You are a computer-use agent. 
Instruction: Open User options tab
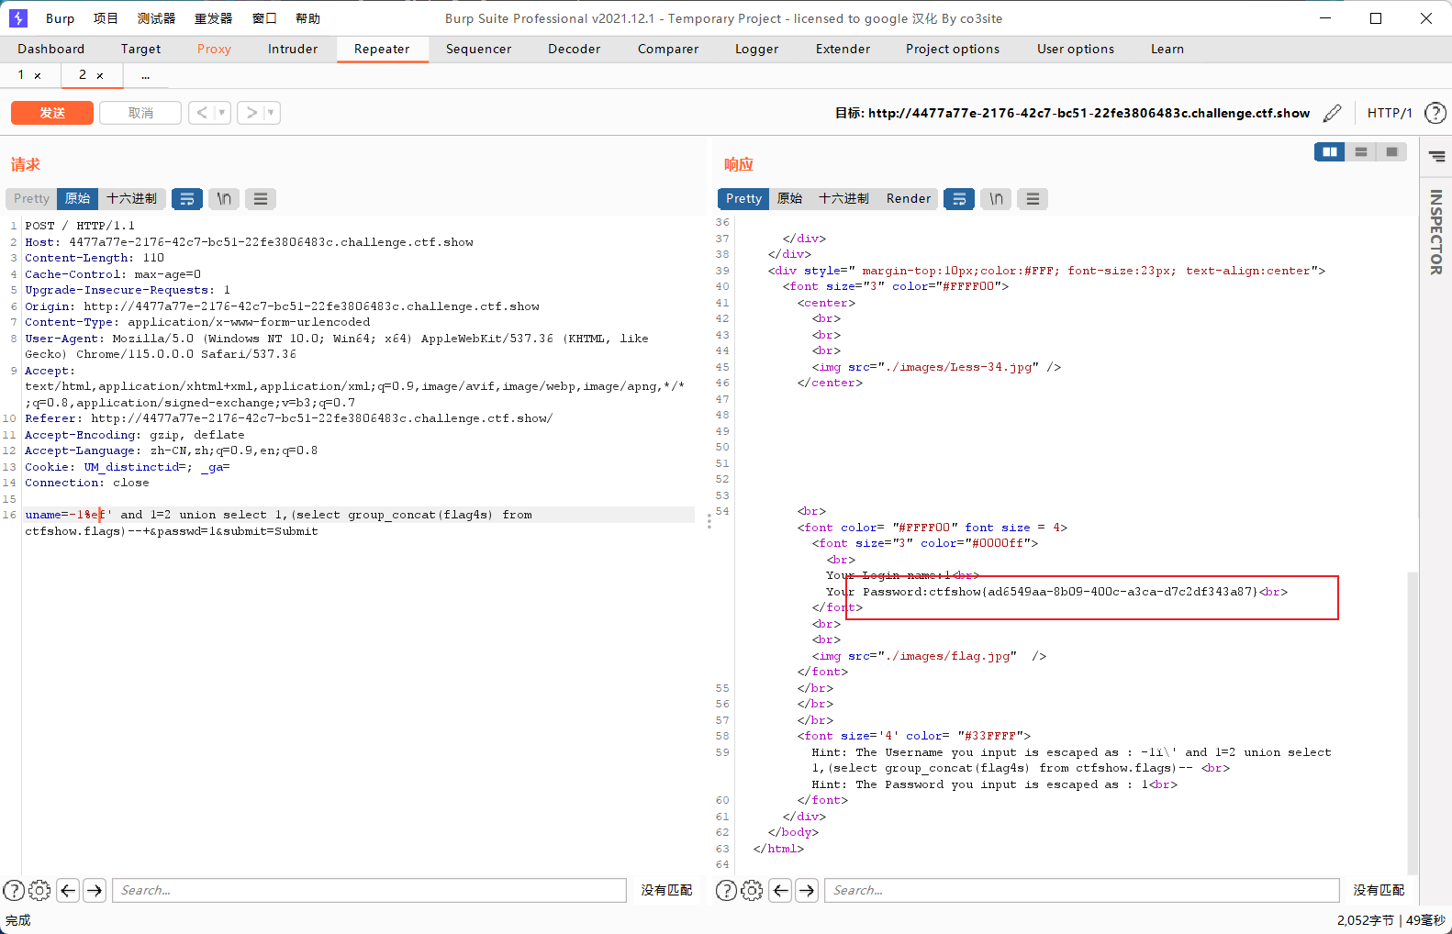point(1076,49)
